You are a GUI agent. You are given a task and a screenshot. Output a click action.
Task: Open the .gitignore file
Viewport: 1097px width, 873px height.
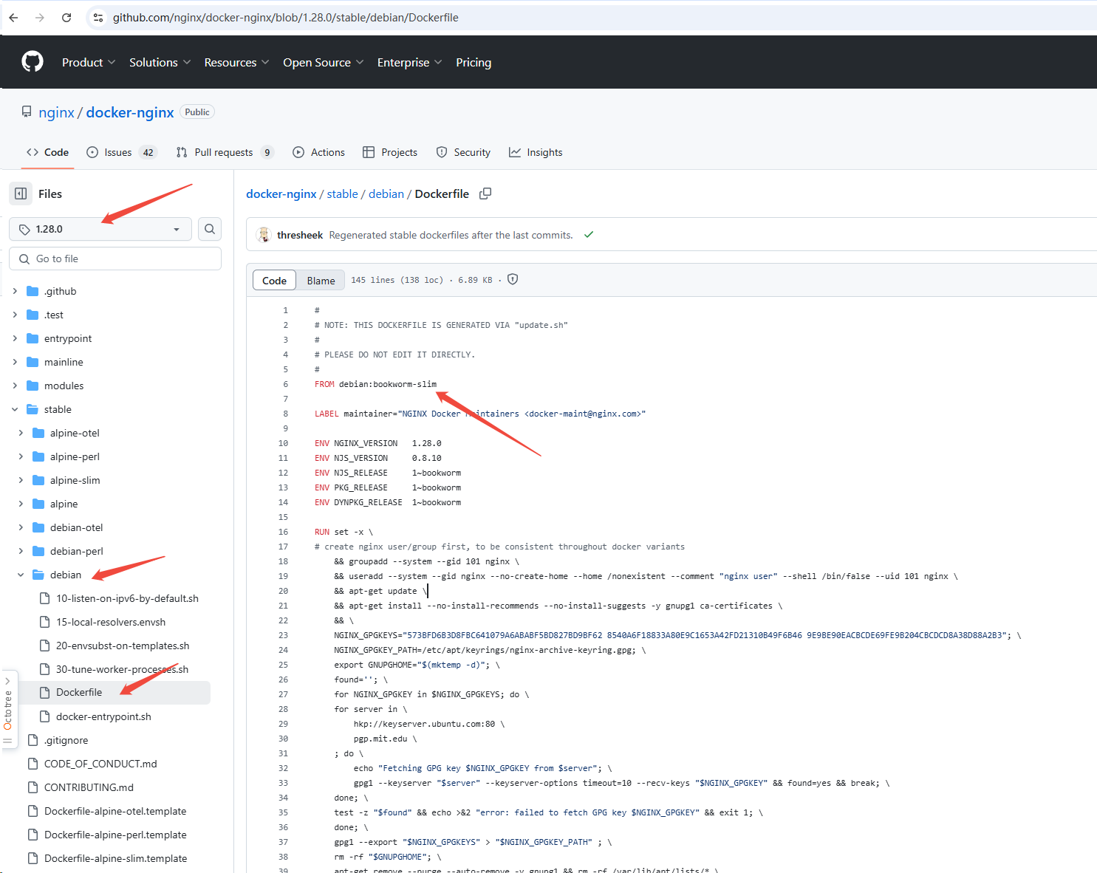point(66,740)
